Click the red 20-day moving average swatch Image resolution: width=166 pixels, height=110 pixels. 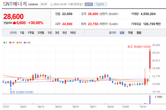[x=10, y=43]
